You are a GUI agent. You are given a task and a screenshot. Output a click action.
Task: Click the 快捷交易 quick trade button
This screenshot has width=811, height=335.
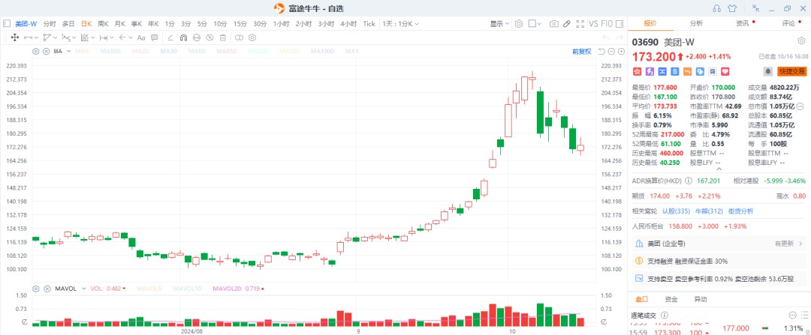tap(791, 71)
